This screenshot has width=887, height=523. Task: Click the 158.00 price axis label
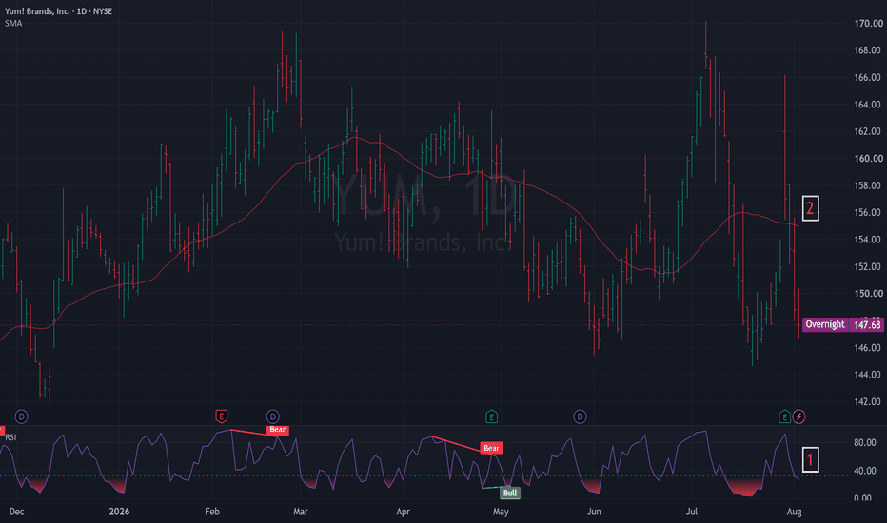tap(868, 185)
